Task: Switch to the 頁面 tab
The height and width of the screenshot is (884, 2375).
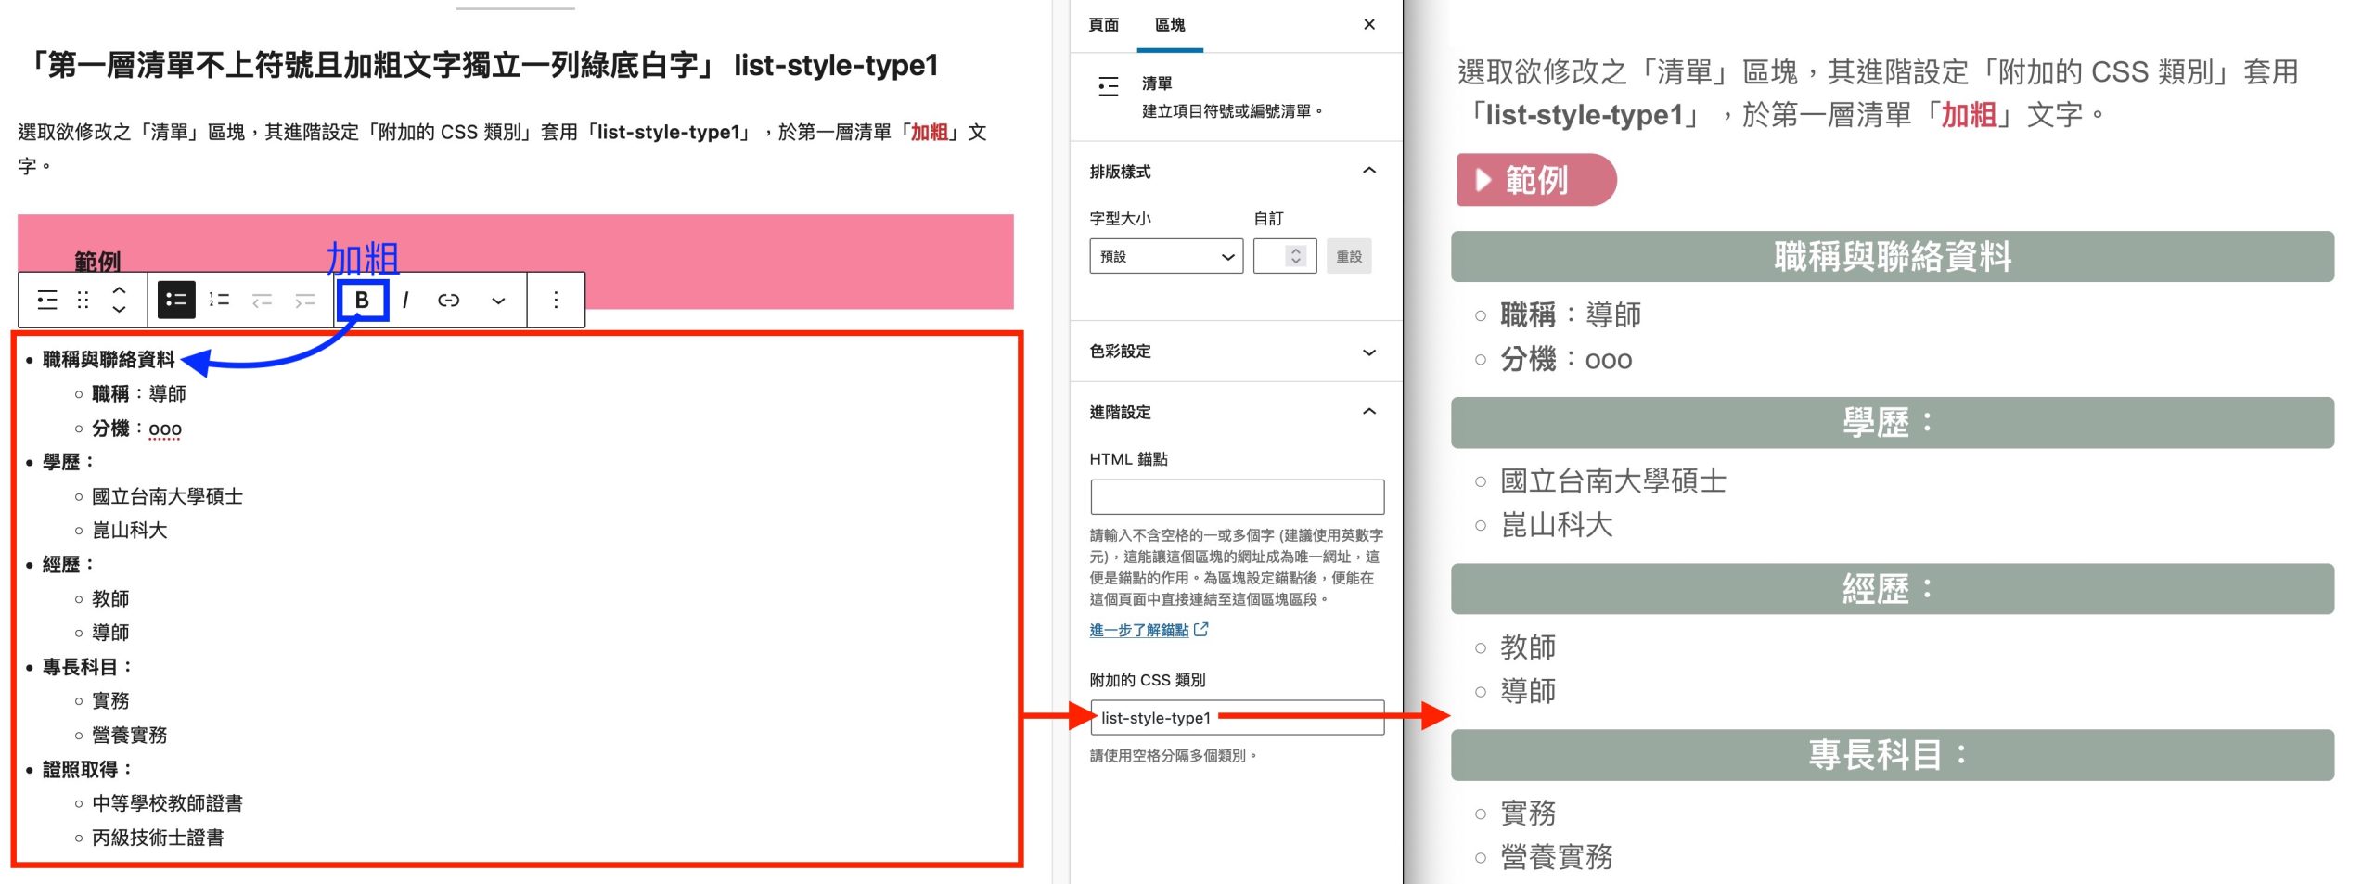Action: click(x=1103, y=25)
